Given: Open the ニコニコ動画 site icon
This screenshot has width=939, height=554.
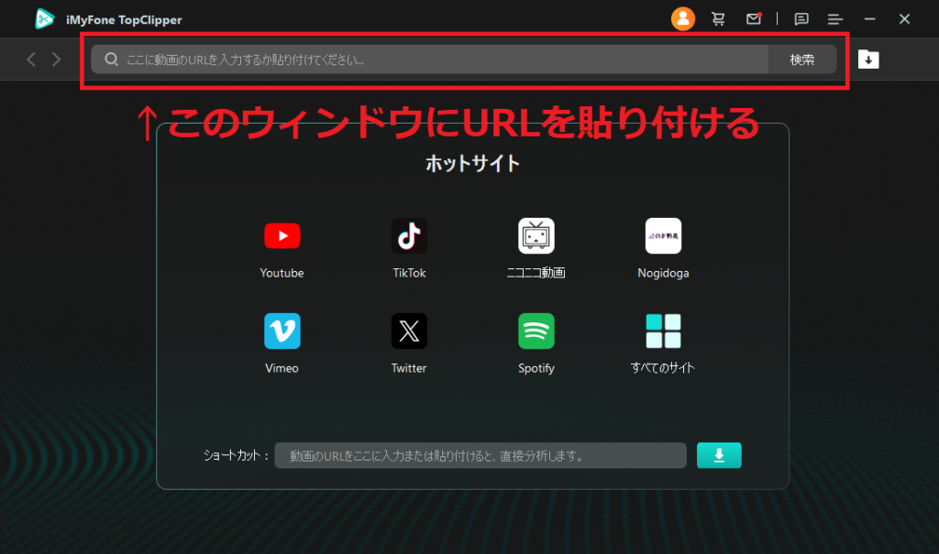Looking at the screenshot, I should click(536, 235).
